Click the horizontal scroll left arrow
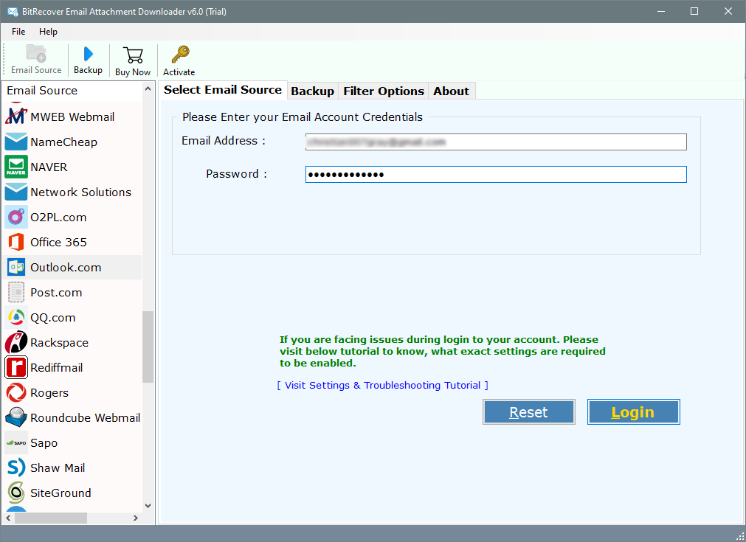The width and height of the screenshot is (746, 542). point(9,518)
